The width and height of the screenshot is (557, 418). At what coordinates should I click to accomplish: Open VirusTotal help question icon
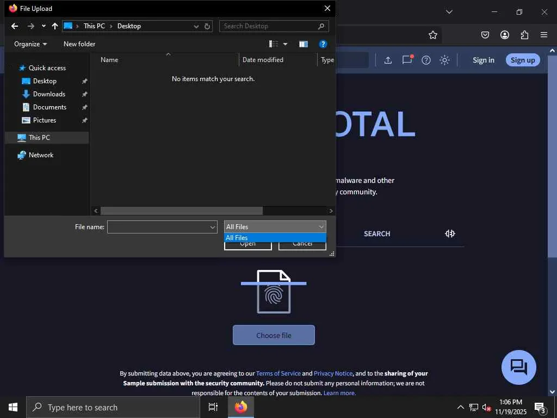[x=426, y=60]
